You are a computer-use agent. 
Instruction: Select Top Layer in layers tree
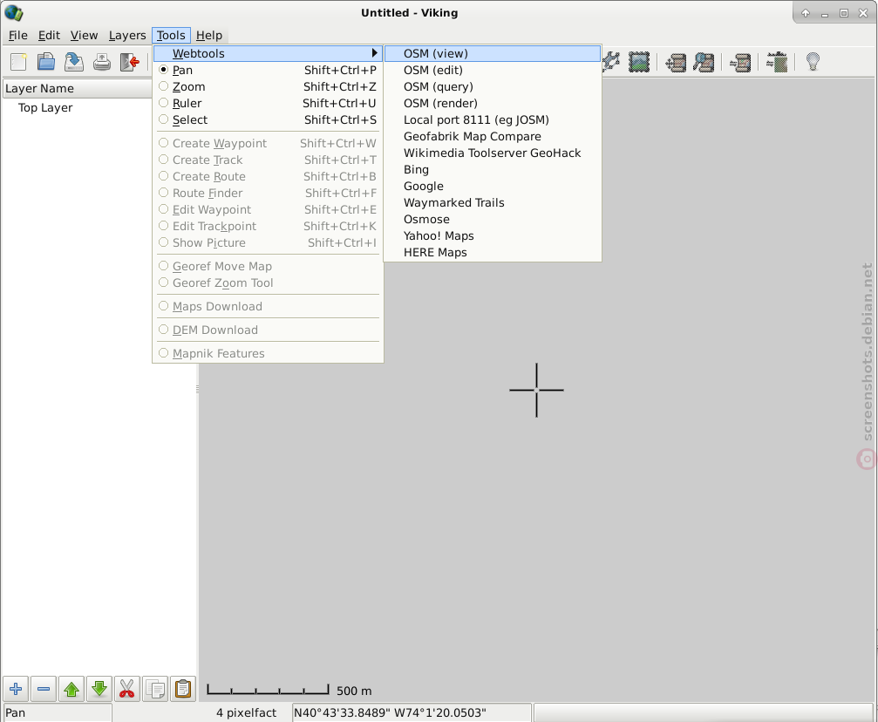[x=45, y=107]
